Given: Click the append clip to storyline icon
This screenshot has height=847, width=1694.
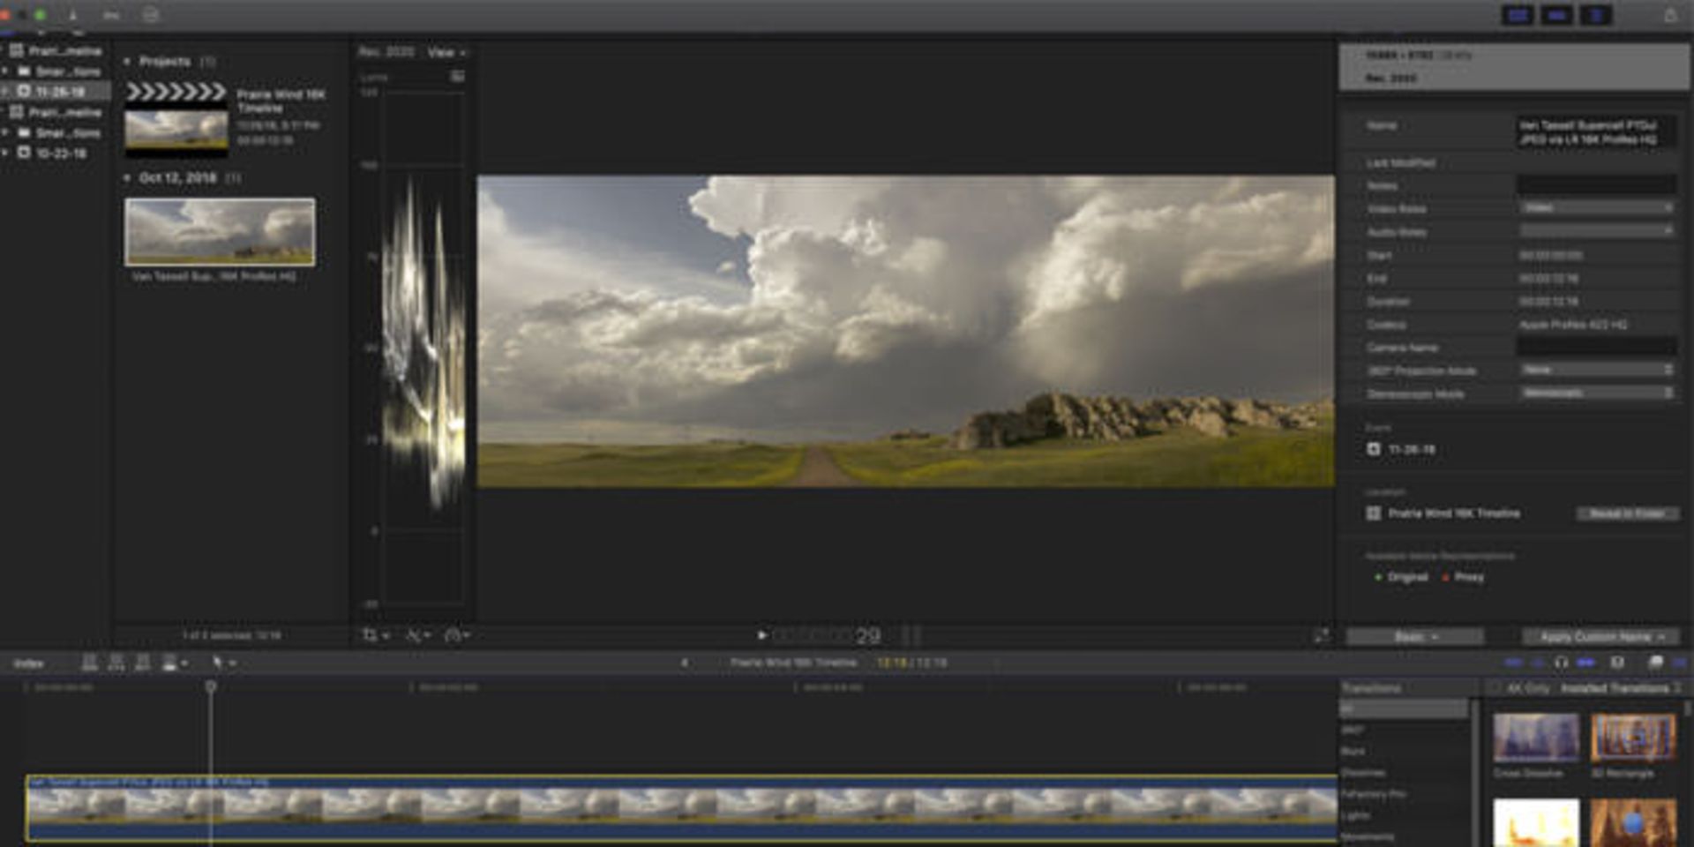Looking at the screenshot, I should [143, 663].
